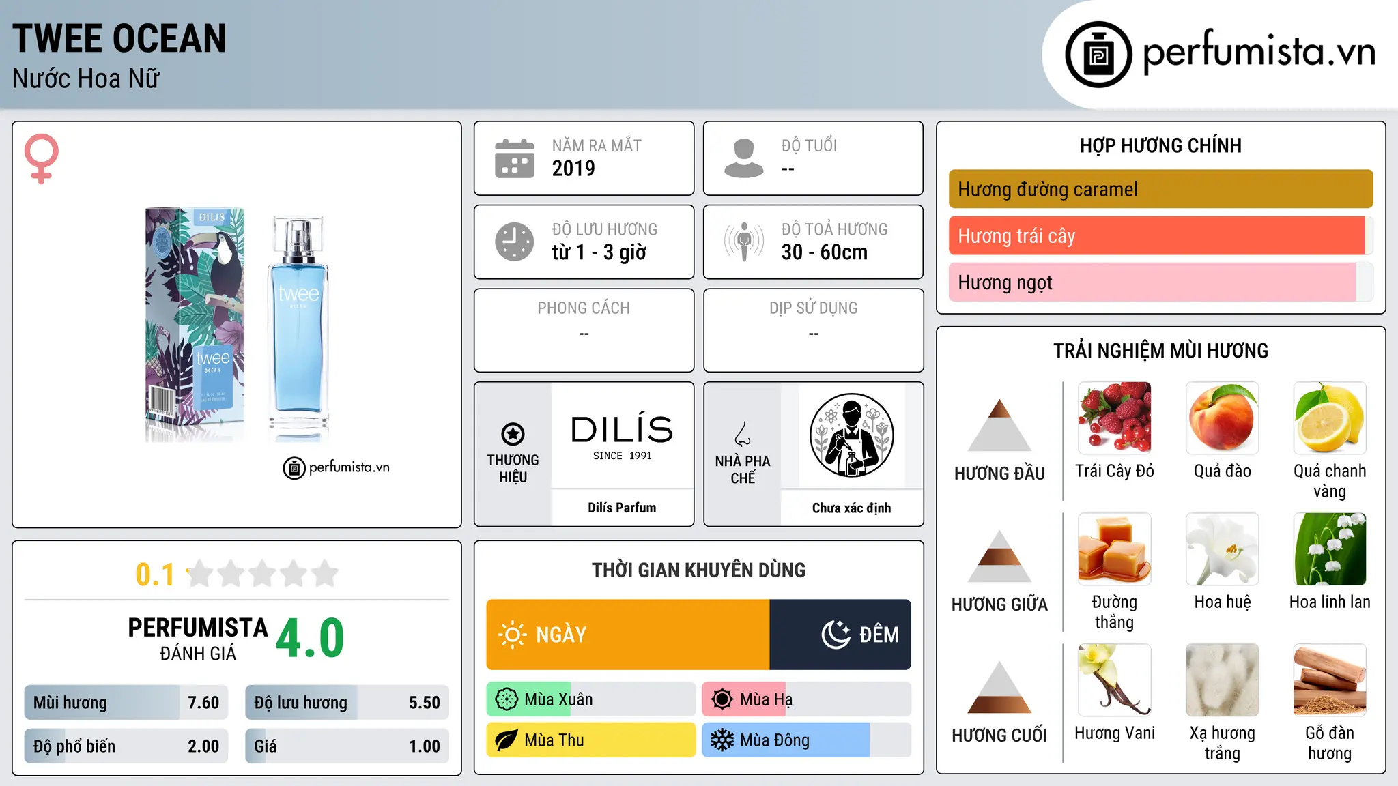The width and height of the screenshot is (1398, 786).
Task: Select the Hương ngọt accord bar
Action: click(1160, 282)
